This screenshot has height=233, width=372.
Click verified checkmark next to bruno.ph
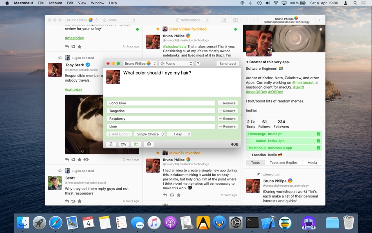[318, 134]
